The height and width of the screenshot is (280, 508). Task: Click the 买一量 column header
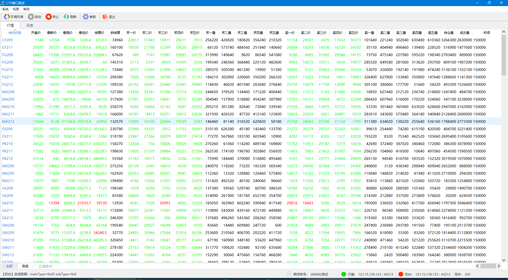click(x=211, y=33)
